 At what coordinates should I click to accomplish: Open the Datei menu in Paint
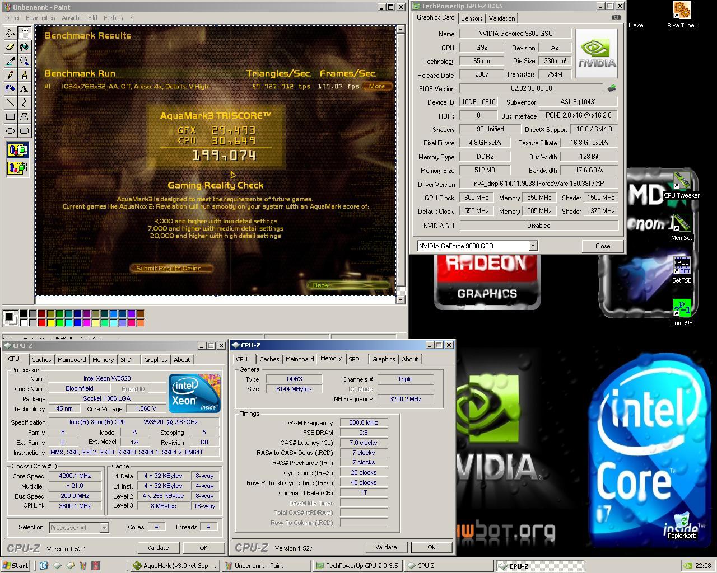pyautogui.click(x=12, y=18)
